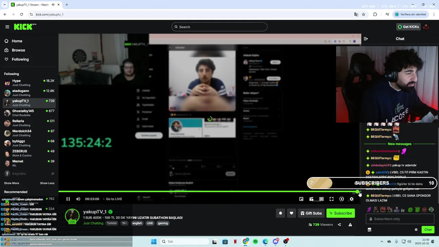The image size is (439, 247).
Task: Mute the stream volume
Action: 78,199
